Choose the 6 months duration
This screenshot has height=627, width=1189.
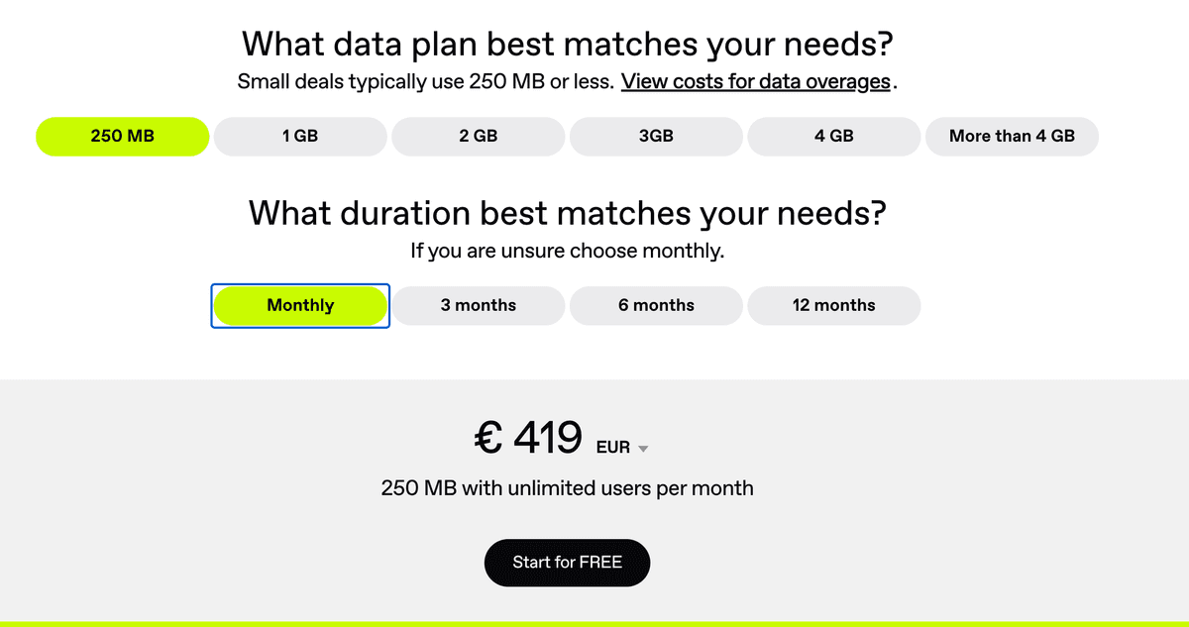[x=656, y=305]
